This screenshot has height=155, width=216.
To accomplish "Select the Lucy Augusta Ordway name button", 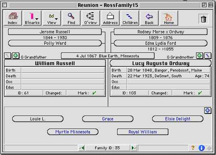I will 161,63.
